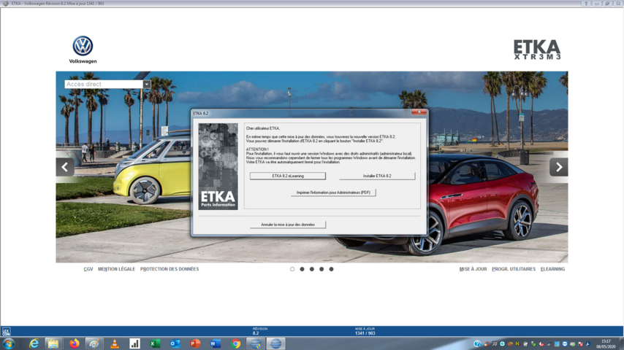Open MISE À JOUR footer link
The height and width of the screenshot is (350, 624).
[473, 269]
